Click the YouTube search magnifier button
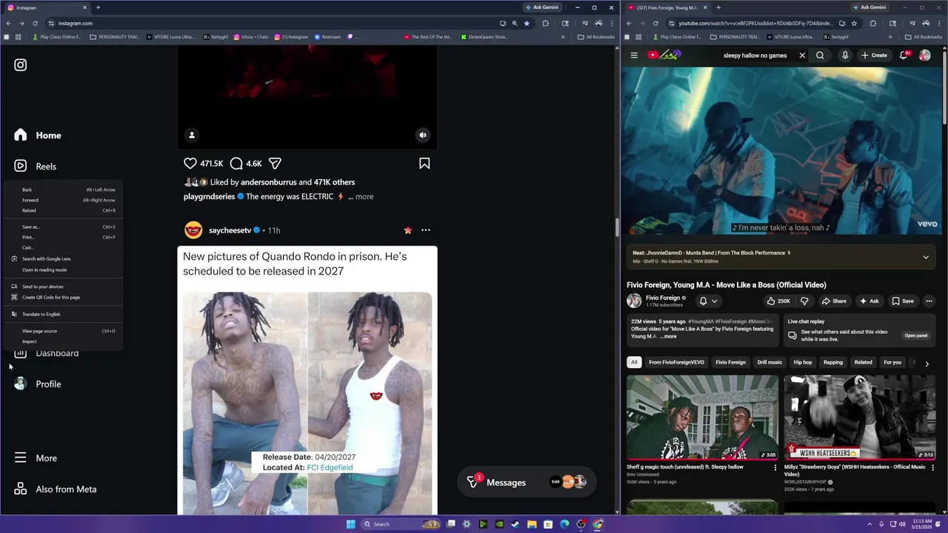Image resolution: width=948 pixels, height=533 pixels. [x=820, y=56]
